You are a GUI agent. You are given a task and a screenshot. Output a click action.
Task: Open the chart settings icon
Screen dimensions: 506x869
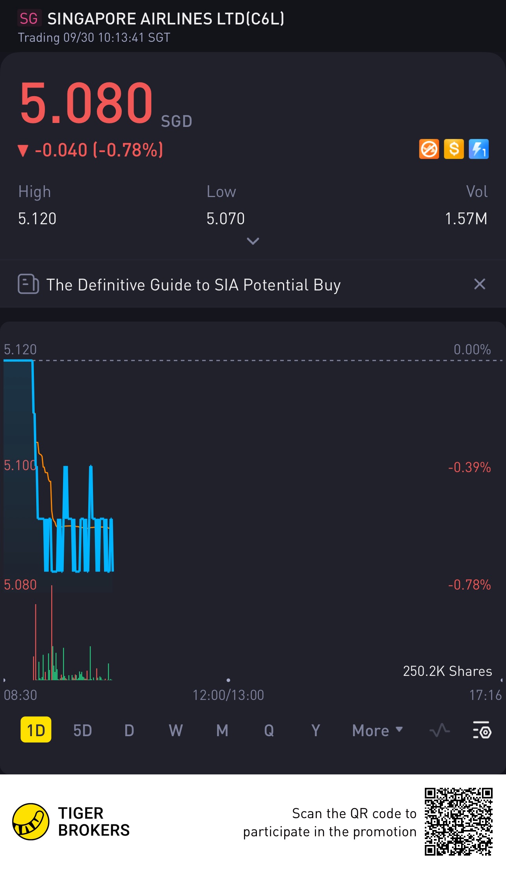pos(482,730)
